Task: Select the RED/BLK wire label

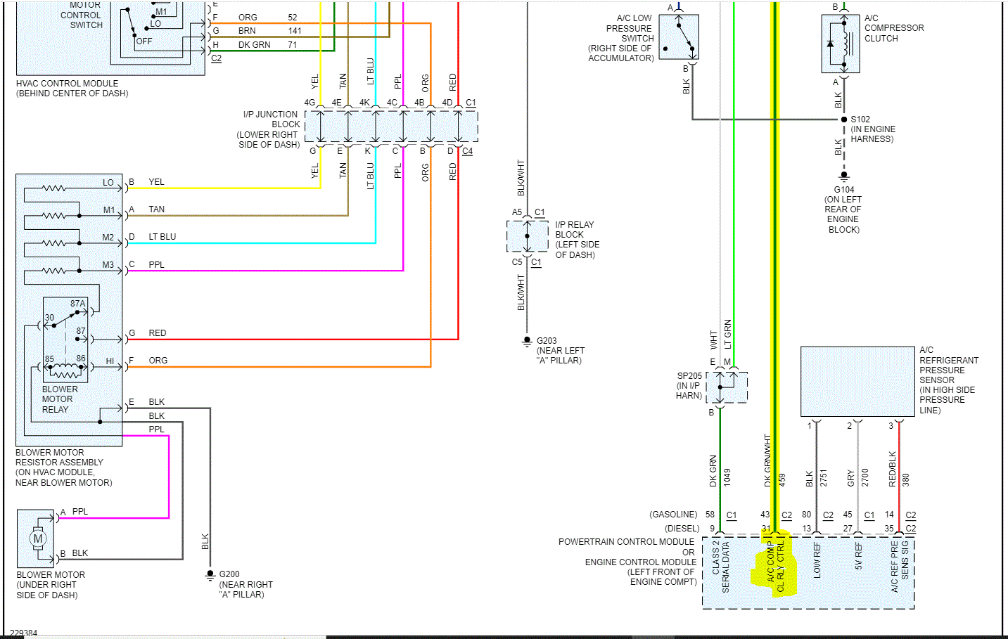Action: (x=892, y=469)
